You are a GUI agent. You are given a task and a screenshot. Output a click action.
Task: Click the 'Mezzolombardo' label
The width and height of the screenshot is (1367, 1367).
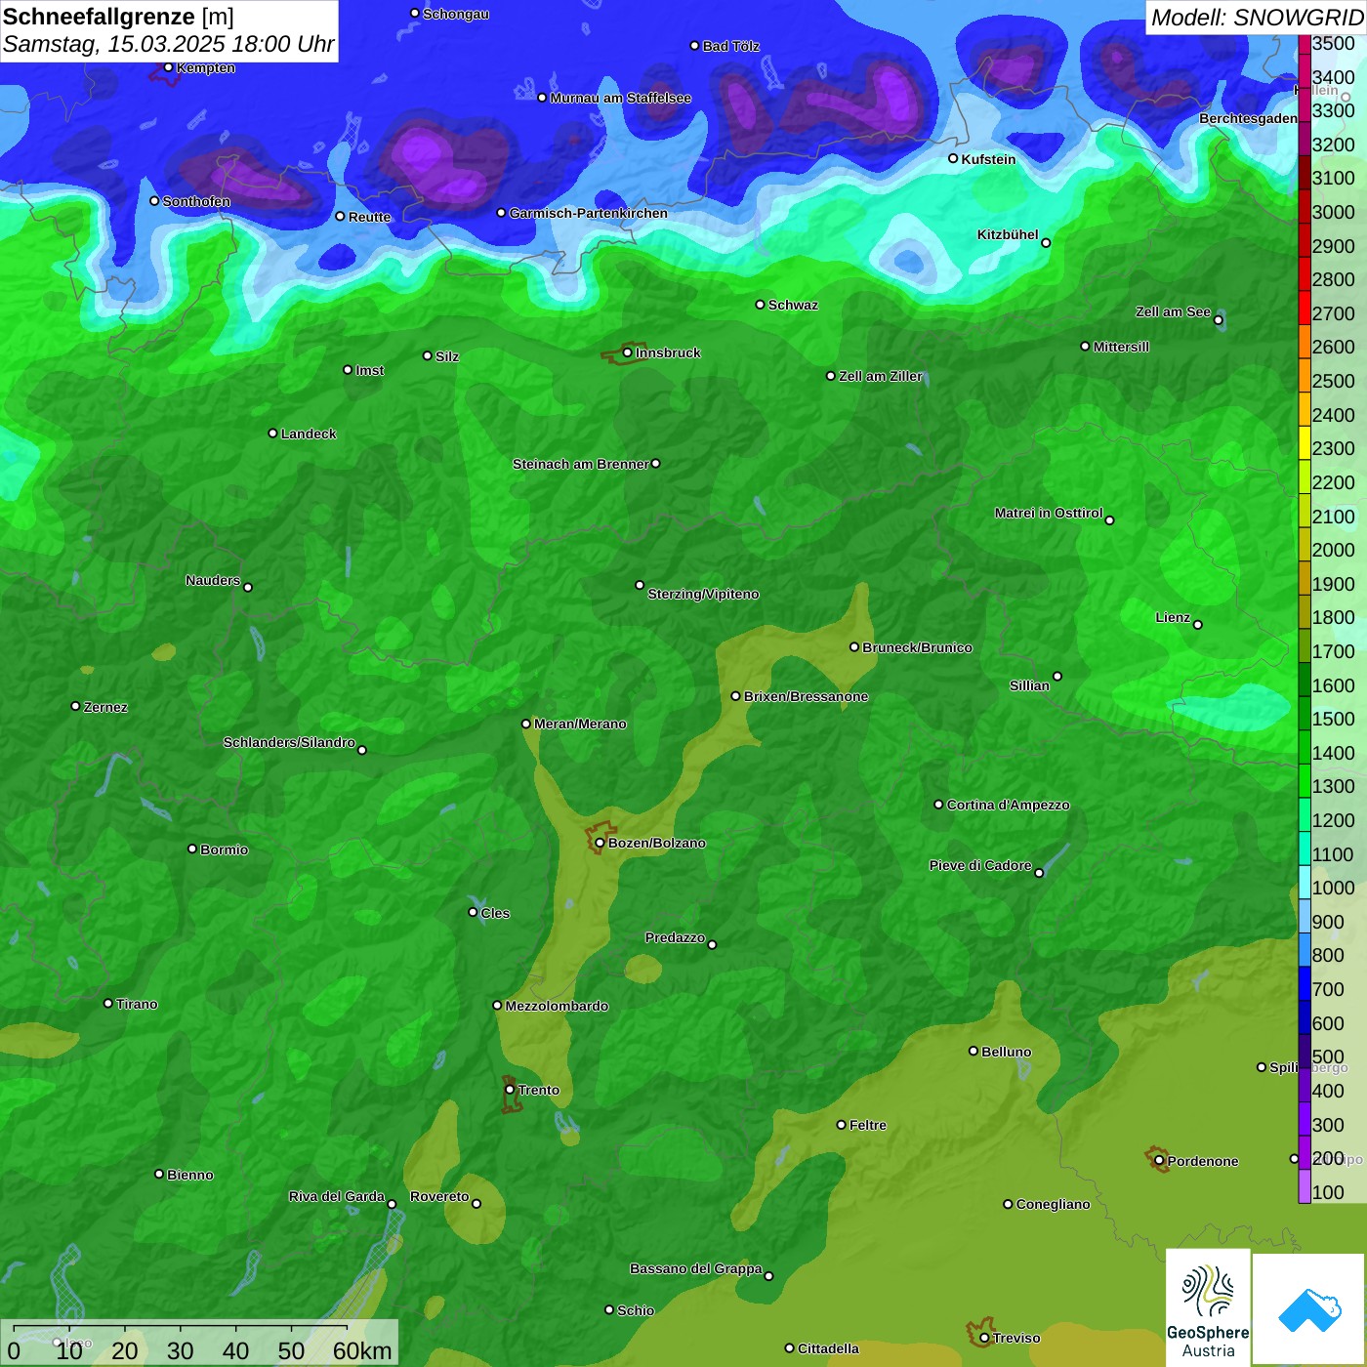(557, 1006)
